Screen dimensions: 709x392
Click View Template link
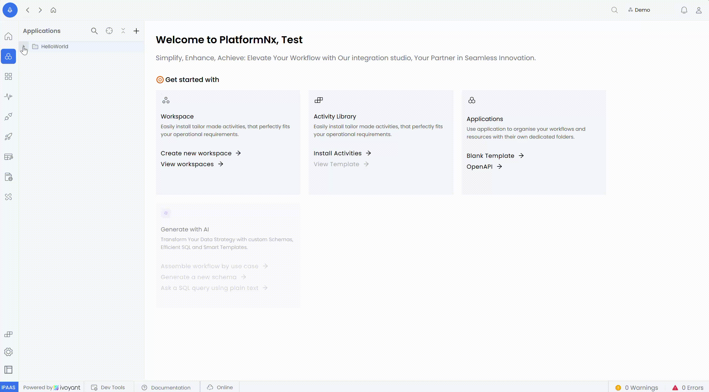pyautogui.click(x=341, y=164)
